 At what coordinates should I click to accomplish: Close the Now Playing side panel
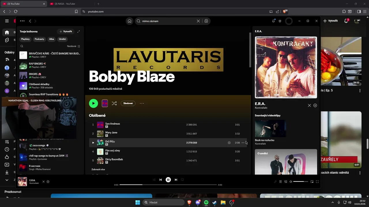(309, 106)
